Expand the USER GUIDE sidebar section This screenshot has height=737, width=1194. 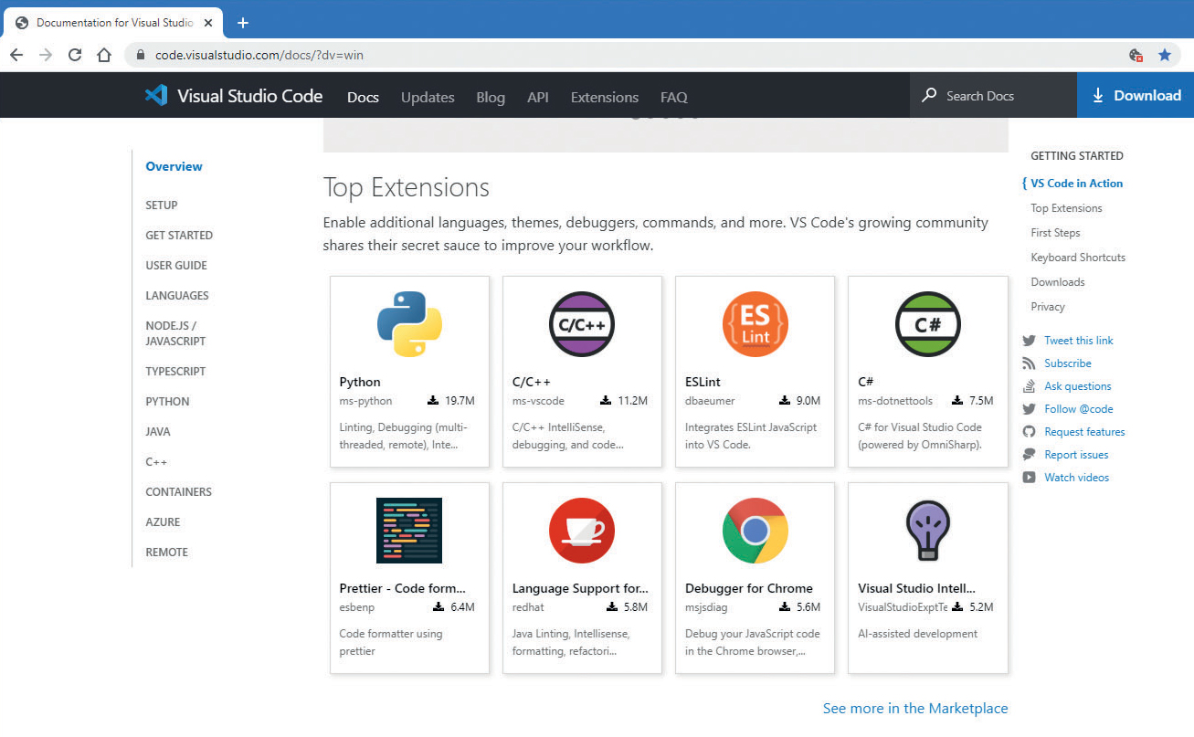176,266
